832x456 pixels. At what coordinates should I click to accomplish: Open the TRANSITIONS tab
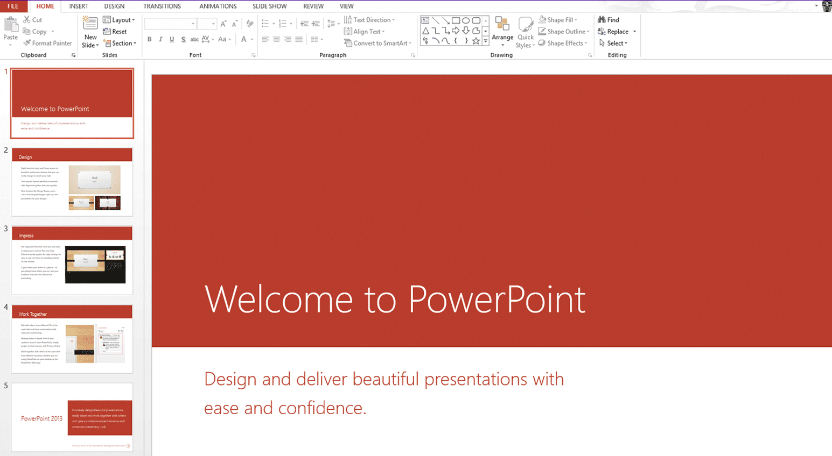click(162, 6)
